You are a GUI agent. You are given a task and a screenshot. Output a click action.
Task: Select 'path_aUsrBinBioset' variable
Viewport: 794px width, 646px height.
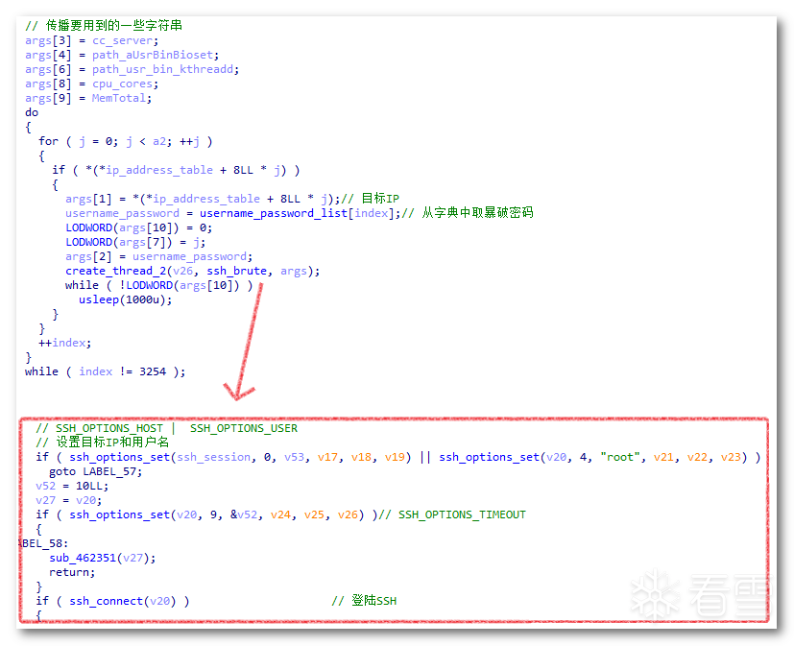[153, 55]
